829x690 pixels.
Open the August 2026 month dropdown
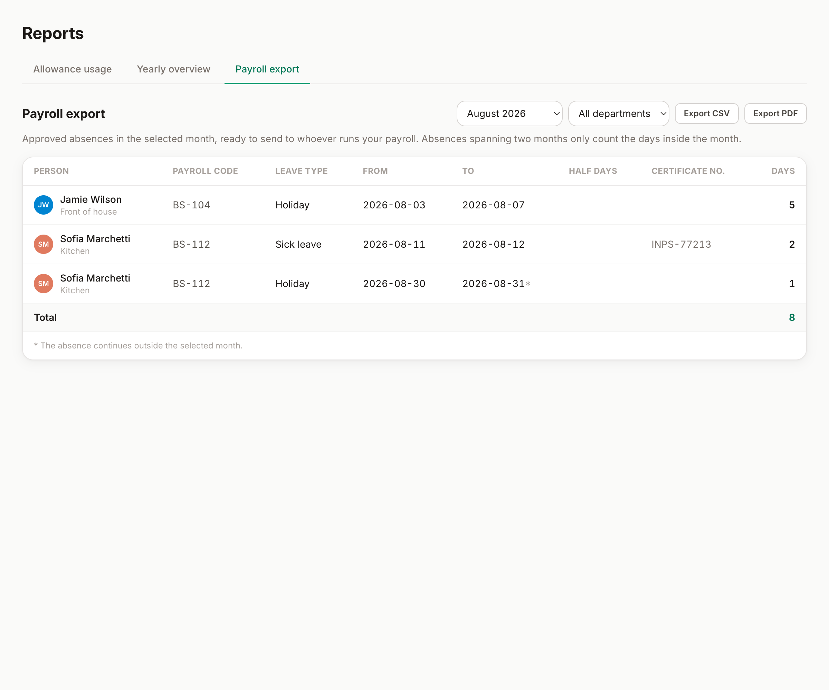[x=509, y=114]
